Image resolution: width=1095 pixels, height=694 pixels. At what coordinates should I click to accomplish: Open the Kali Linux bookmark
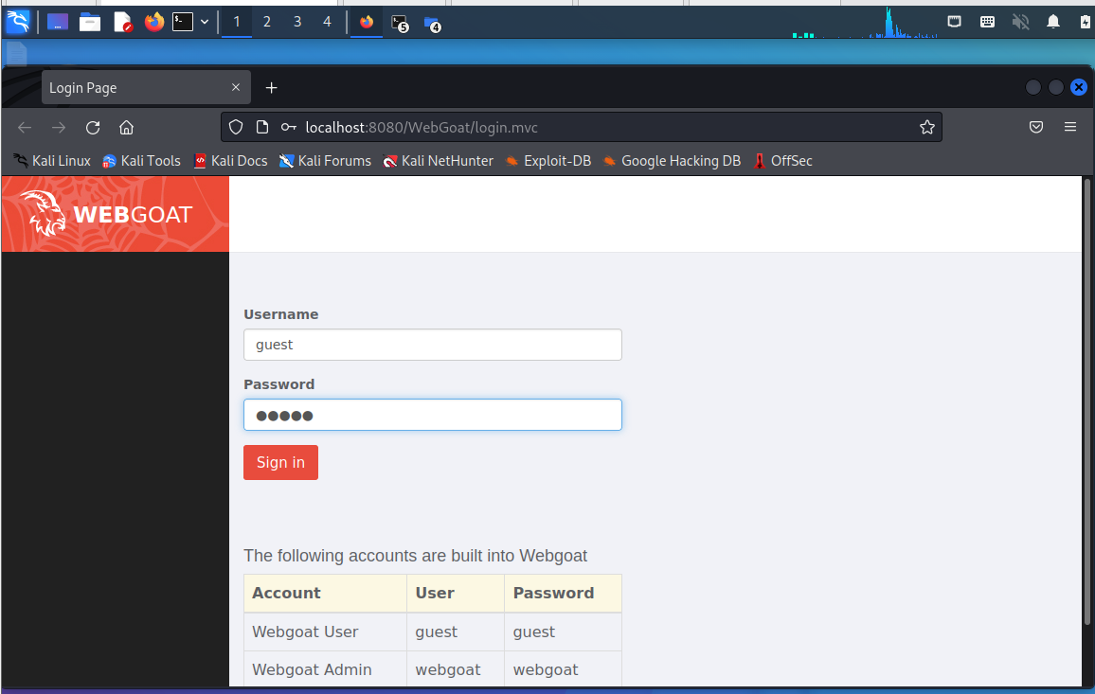pos(52,161)
